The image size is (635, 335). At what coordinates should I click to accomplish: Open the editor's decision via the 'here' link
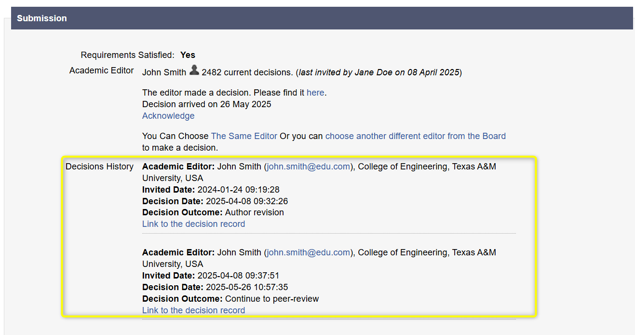tap(315, 93)
